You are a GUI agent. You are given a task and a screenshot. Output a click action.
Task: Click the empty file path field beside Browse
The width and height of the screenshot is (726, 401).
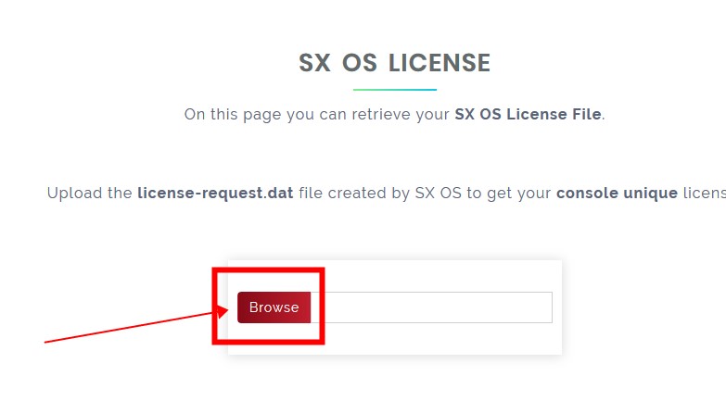431,307
